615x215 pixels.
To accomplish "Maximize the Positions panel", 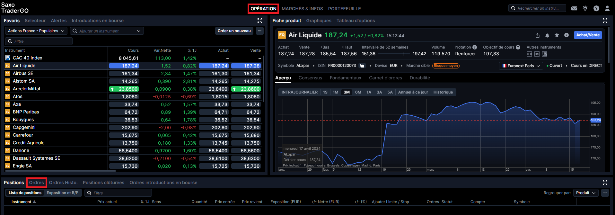I will tap(605, 183).
